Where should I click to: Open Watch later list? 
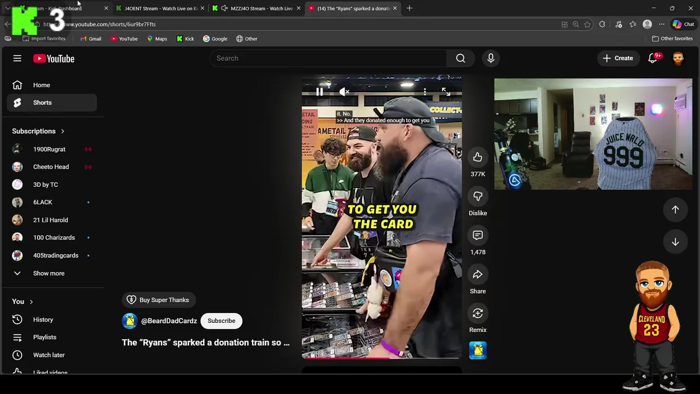52,355
